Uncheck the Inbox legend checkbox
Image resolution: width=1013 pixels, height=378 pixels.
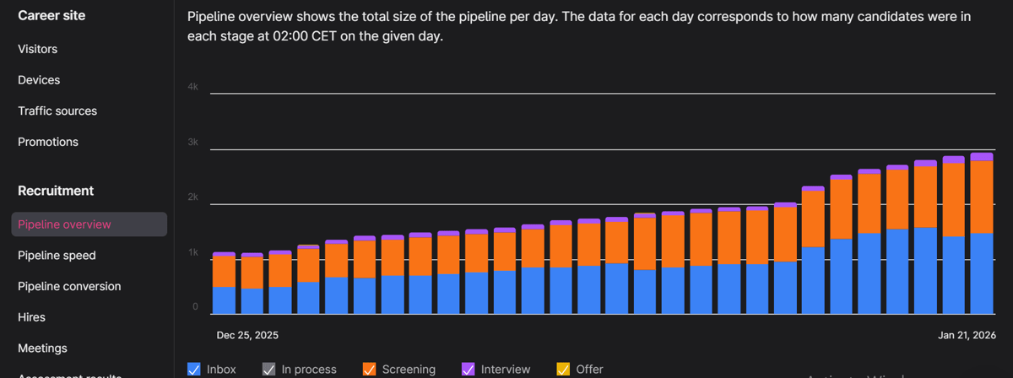click(194, 369)
